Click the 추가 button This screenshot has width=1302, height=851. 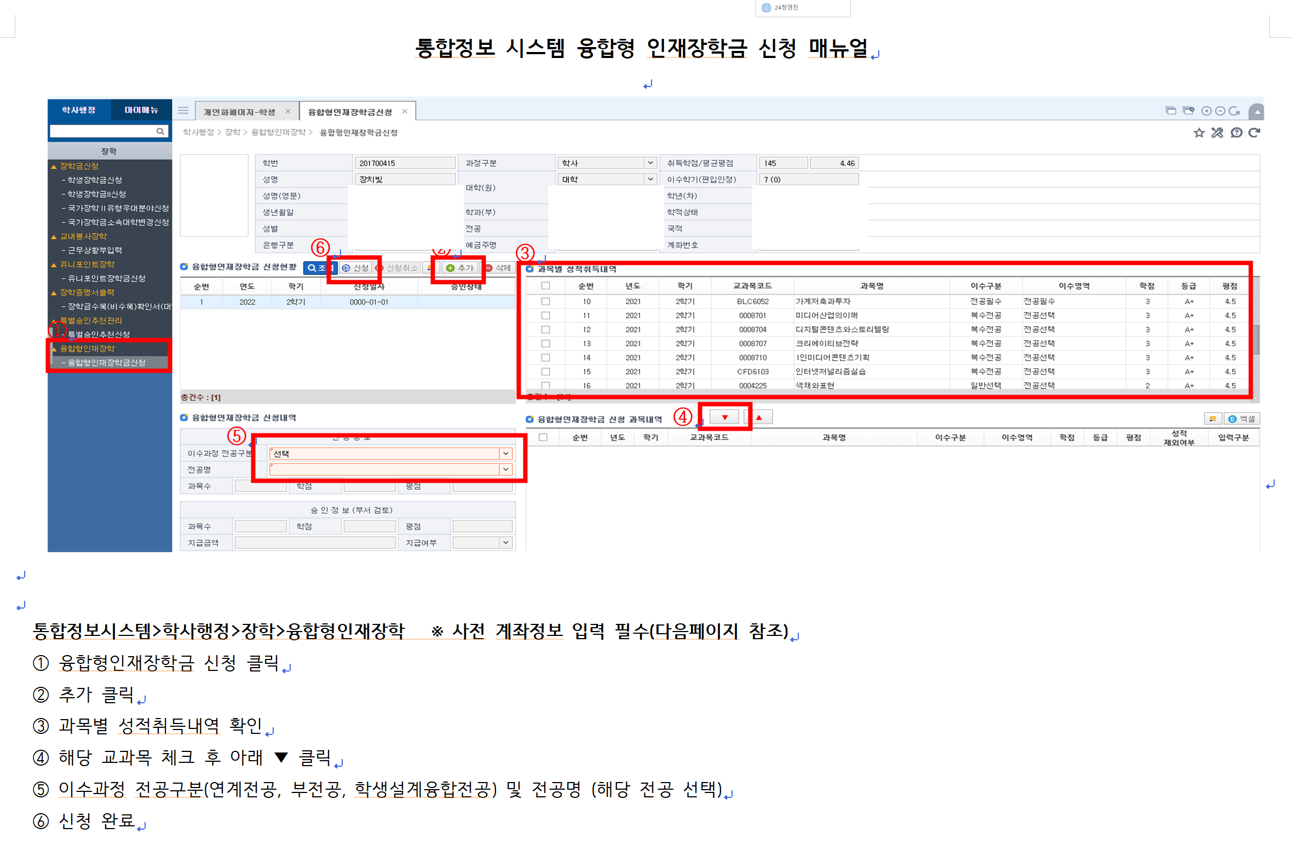460,268
